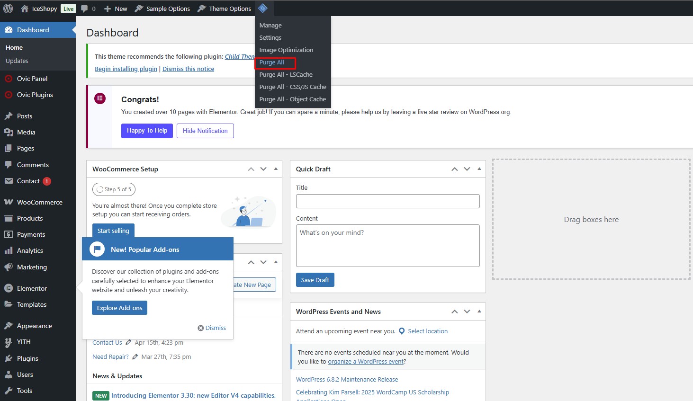Screen dimensions: 693x401
Task: Move WordPress Events and News widget up
Action: point(455,312)
